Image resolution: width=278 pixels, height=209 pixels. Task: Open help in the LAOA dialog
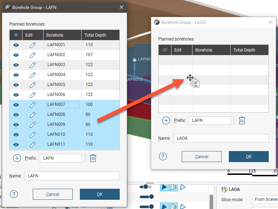163,156
